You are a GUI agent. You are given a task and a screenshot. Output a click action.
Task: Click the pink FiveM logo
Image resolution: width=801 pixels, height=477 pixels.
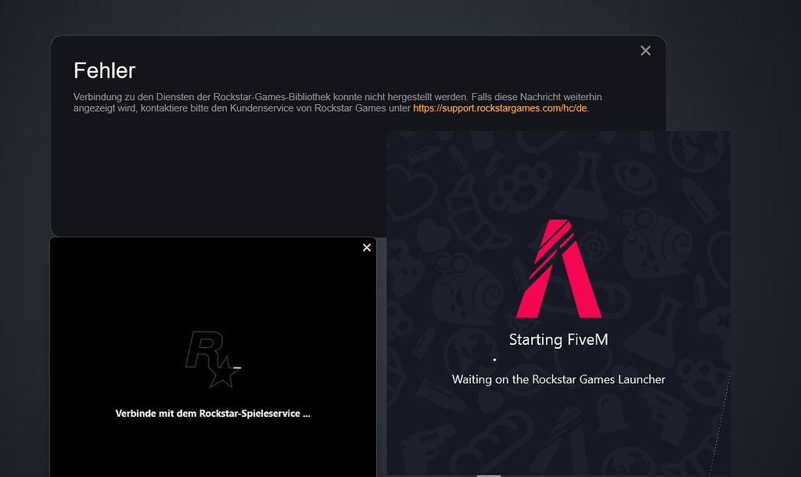pos(559,266)
